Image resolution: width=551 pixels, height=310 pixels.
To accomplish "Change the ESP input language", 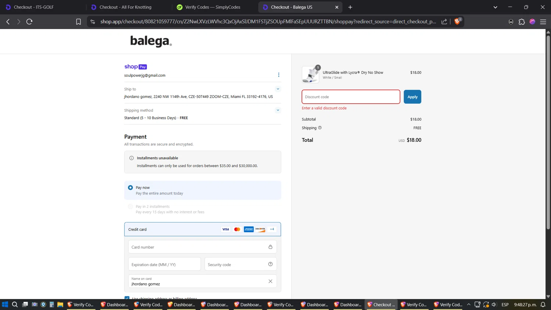I will [x=505, y=304].
